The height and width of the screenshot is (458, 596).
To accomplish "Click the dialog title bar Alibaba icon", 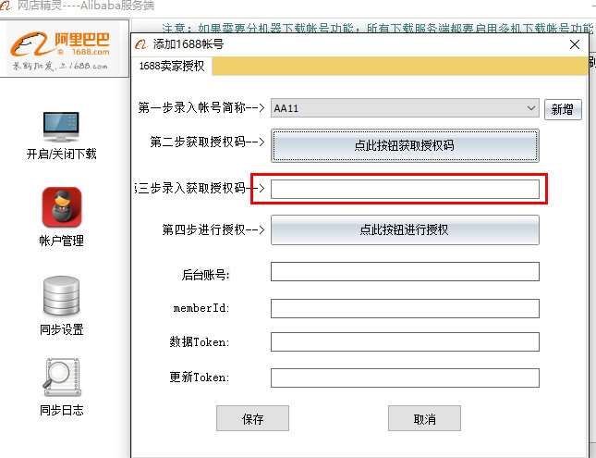I will click(x=141, y=44).
